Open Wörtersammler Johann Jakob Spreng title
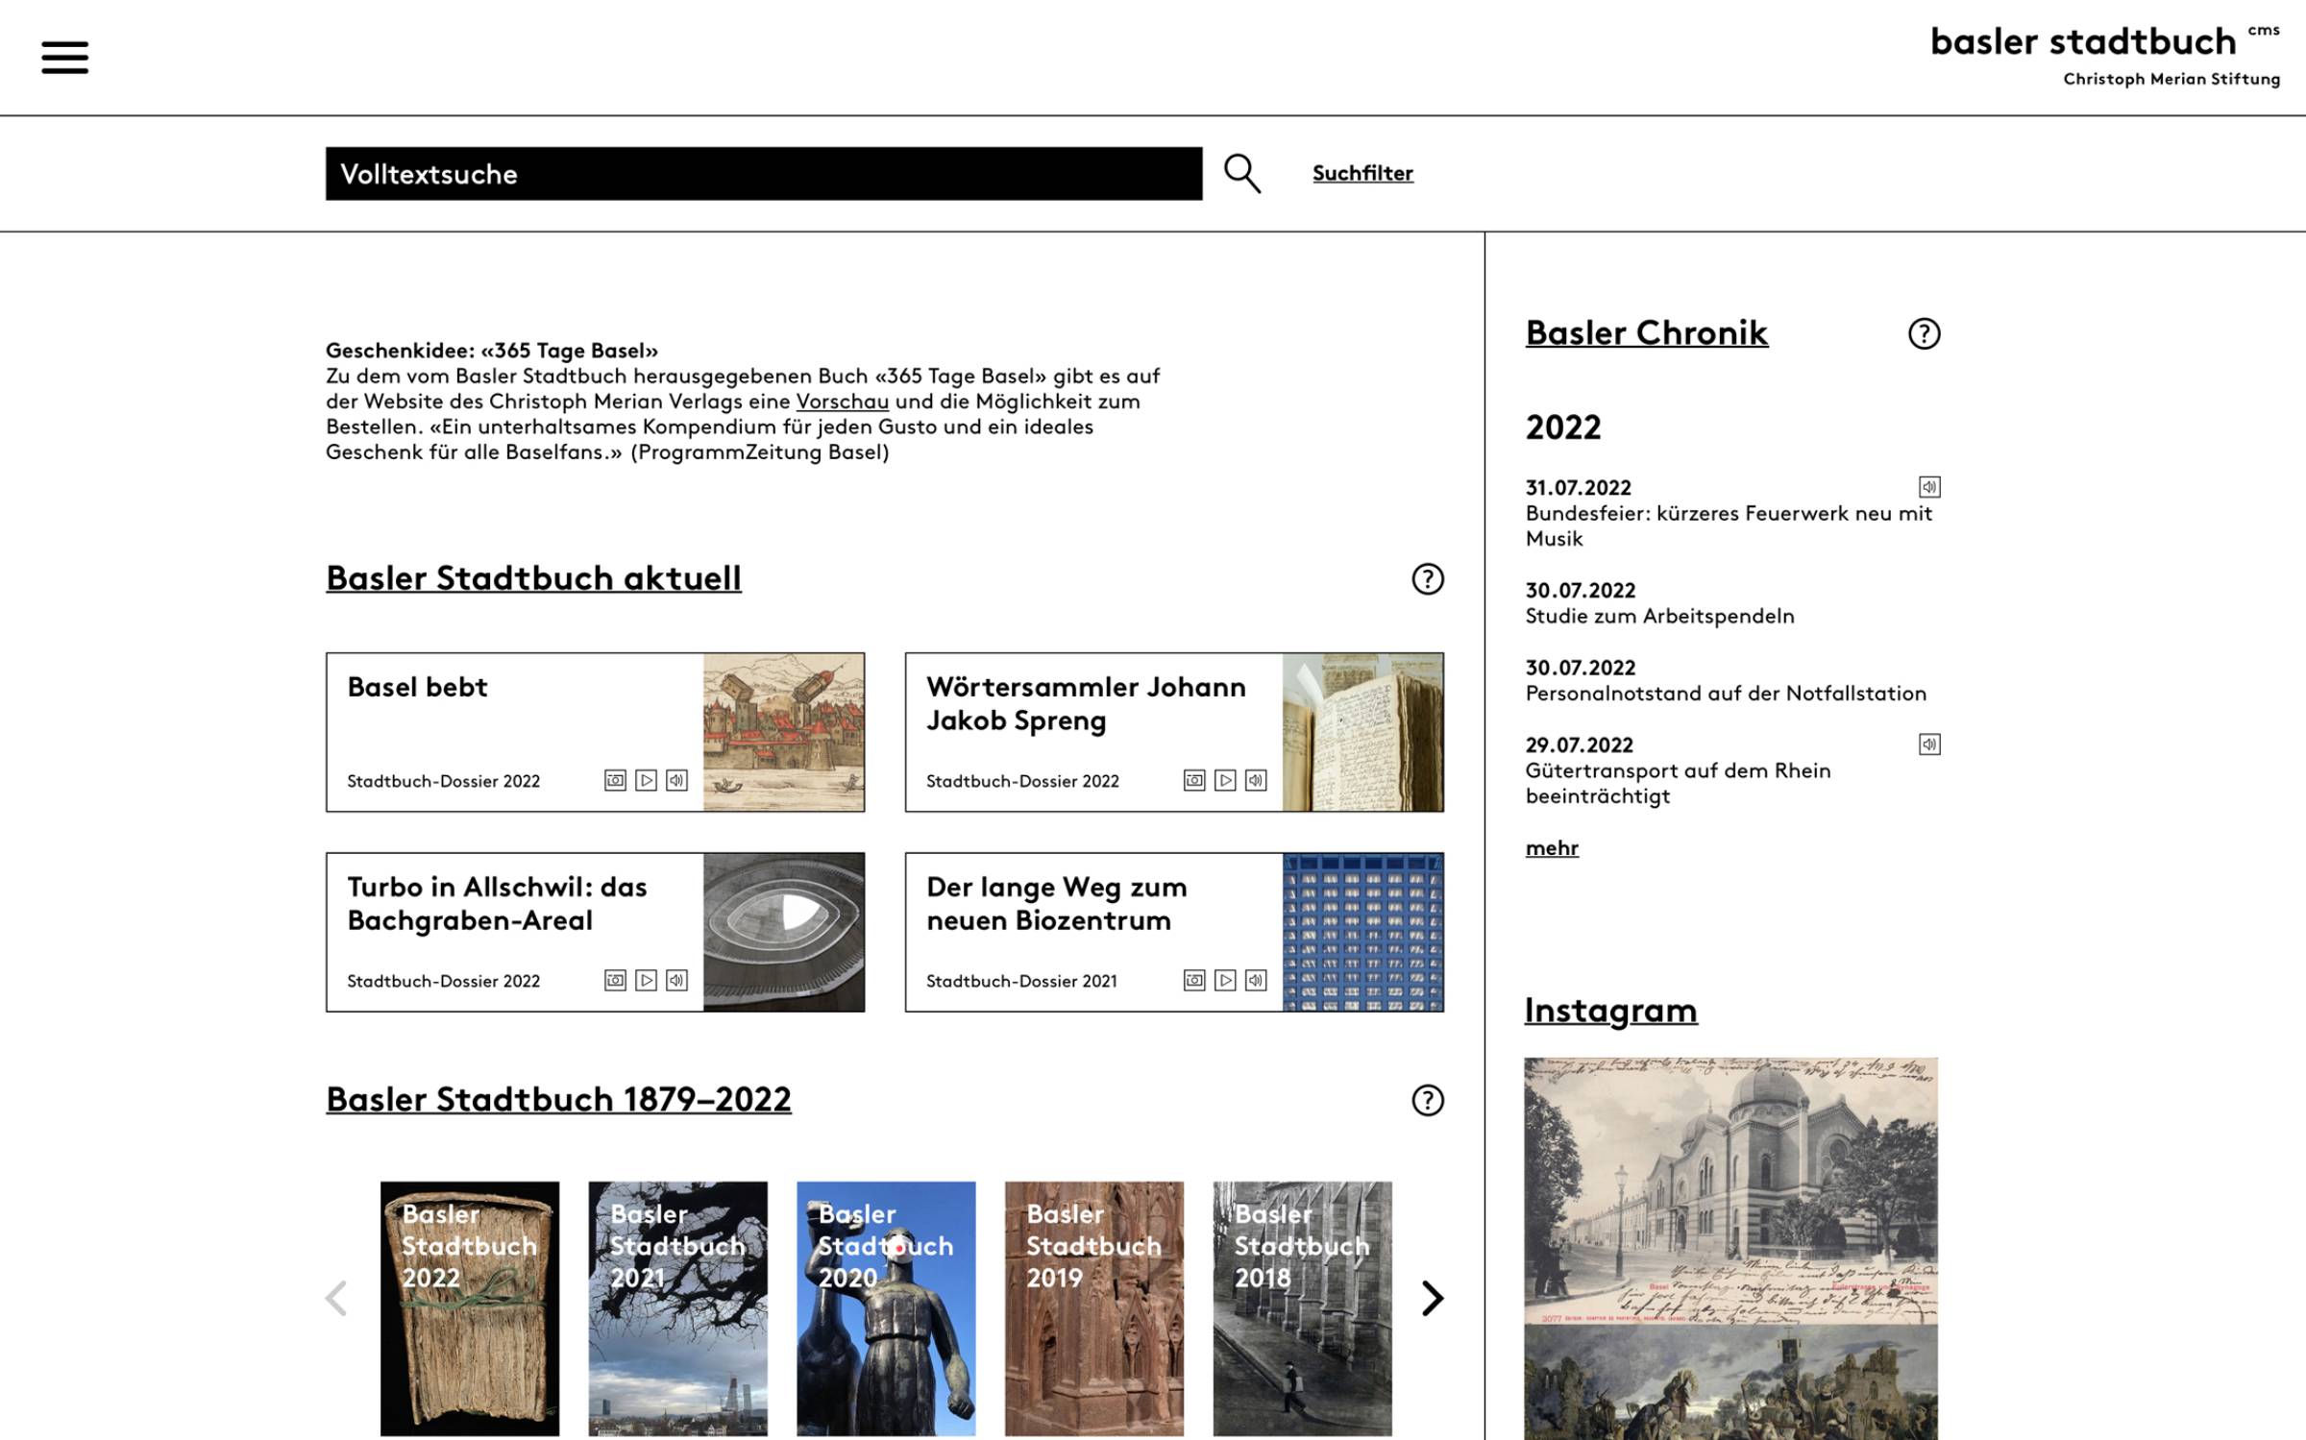The image size is (2306, 1440). coord(1086,703)
